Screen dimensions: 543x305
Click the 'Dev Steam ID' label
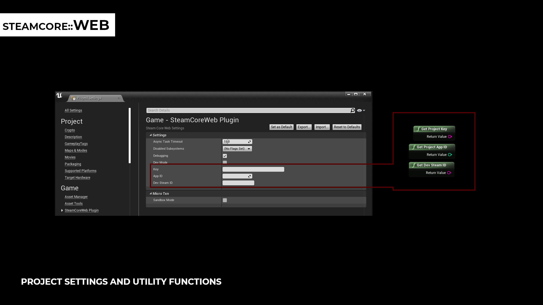click(x=163, y=183)
